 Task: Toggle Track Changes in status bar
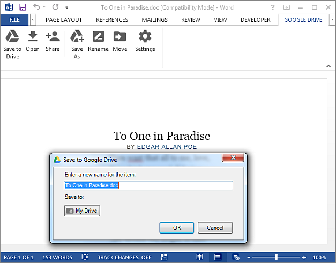[x=124, y=257]
